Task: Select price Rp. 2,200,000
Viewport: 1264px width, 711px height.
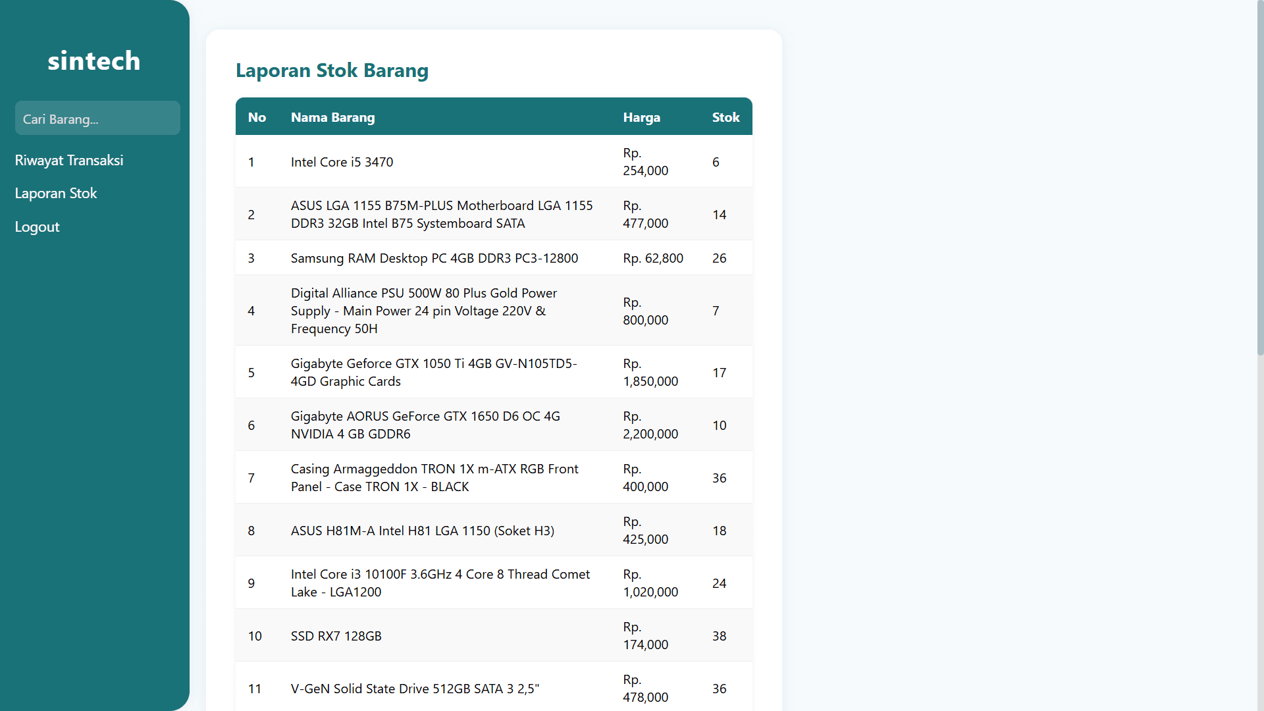Action: point(650,425)
